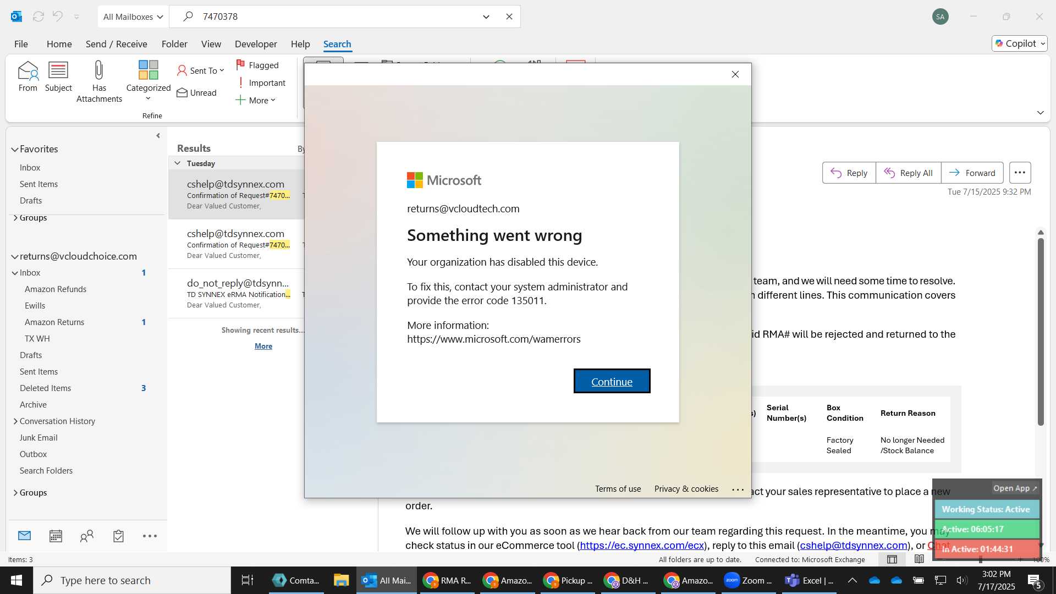Filter results by Important
The height and width of the screenshot is (594, 1056).
click(x=261, y=82)
